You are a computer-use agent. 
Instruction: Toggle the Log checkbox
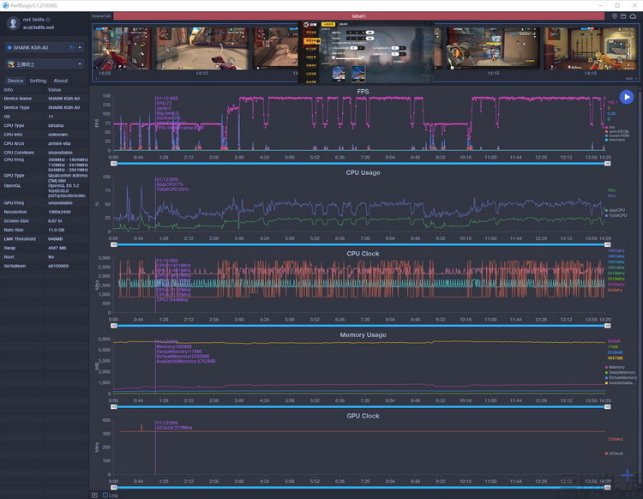(105, 495)
